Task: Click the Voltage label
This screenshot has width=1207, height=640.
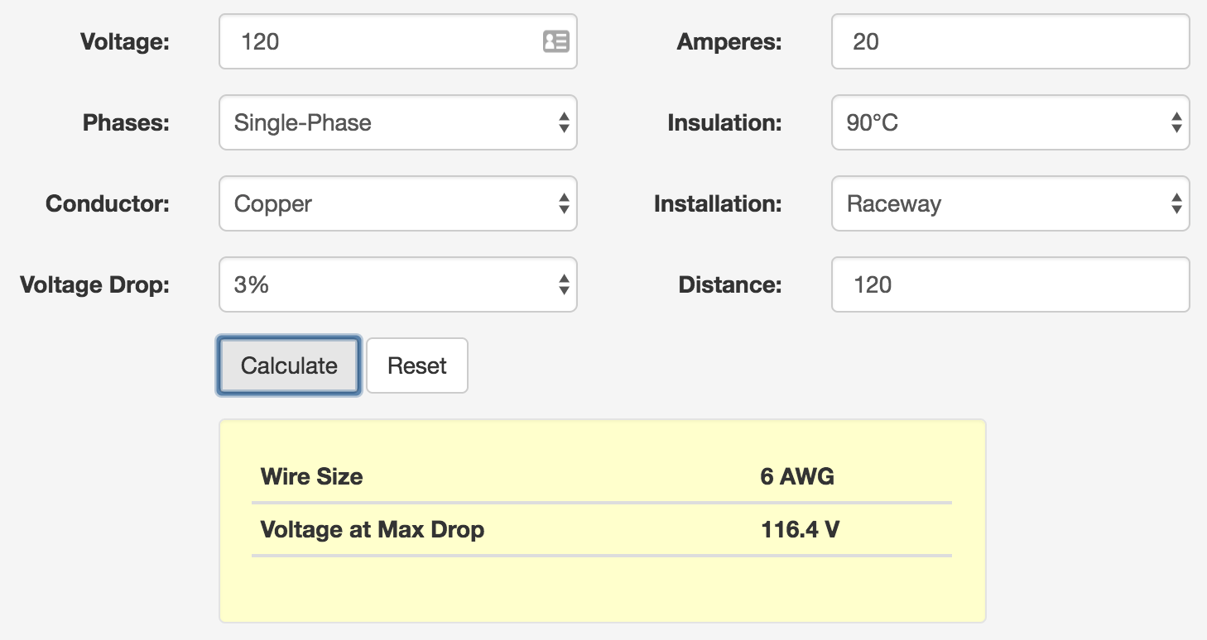Action: [x=125, y=41]
